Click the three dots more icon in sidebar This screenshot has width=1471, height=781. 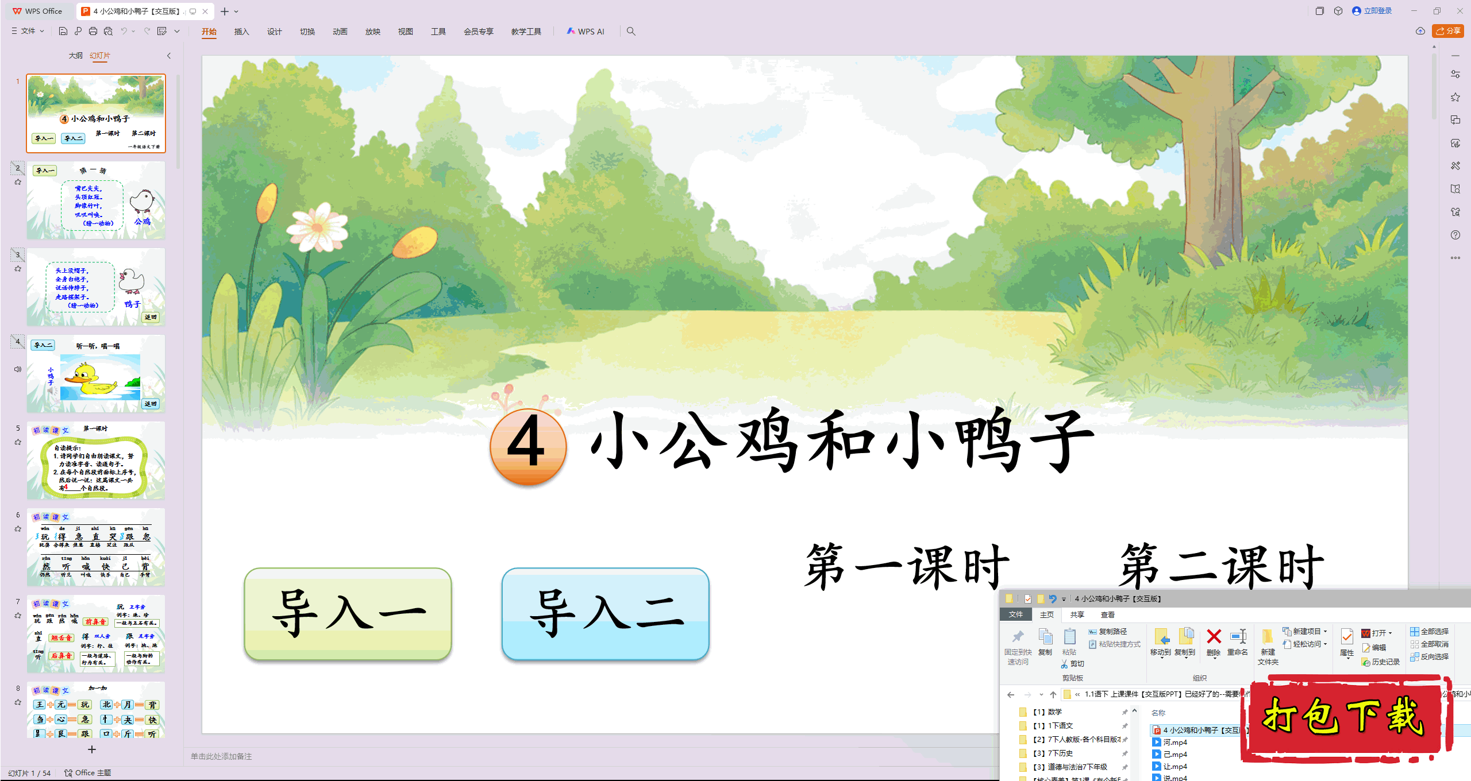[1455, 258]
